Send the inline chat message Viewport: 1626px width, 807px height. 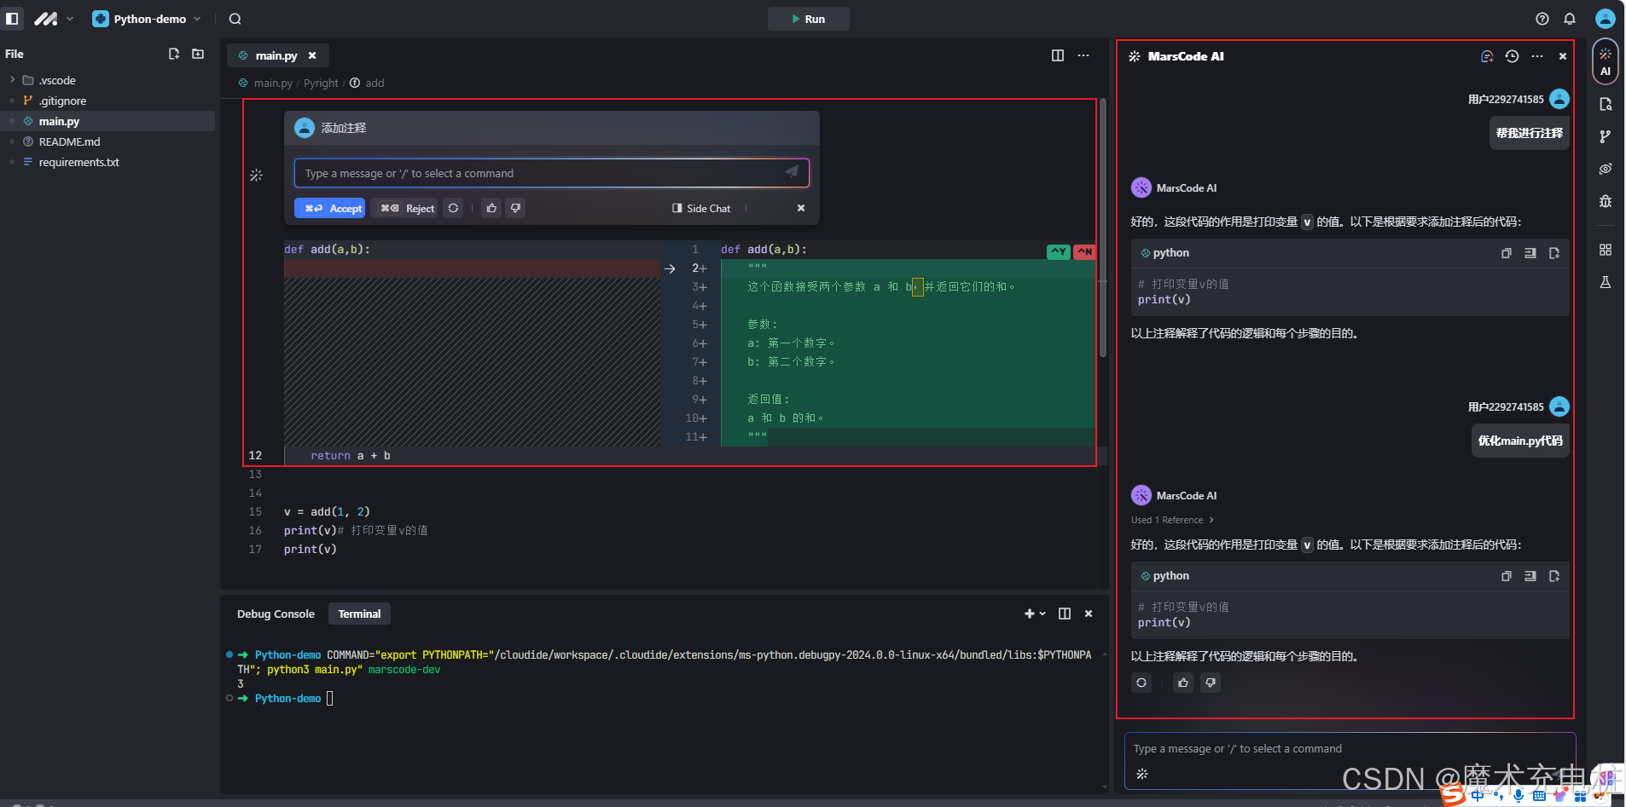point(793,172)
